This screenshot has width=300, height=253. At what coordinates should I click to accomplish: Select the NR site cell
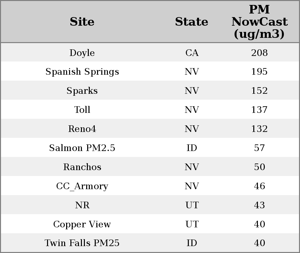pos(82,205)
